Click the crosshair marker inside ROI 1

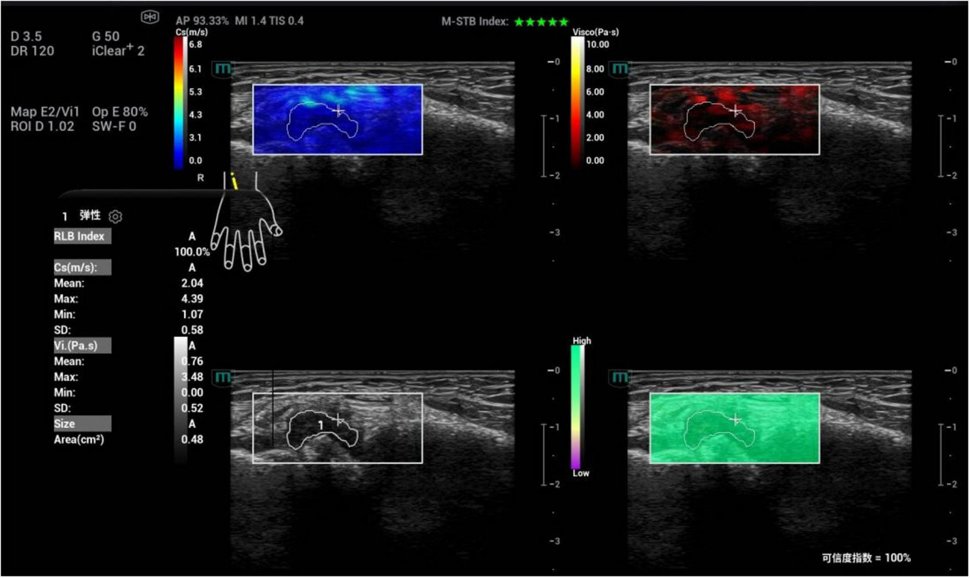(x=338, y=418)
